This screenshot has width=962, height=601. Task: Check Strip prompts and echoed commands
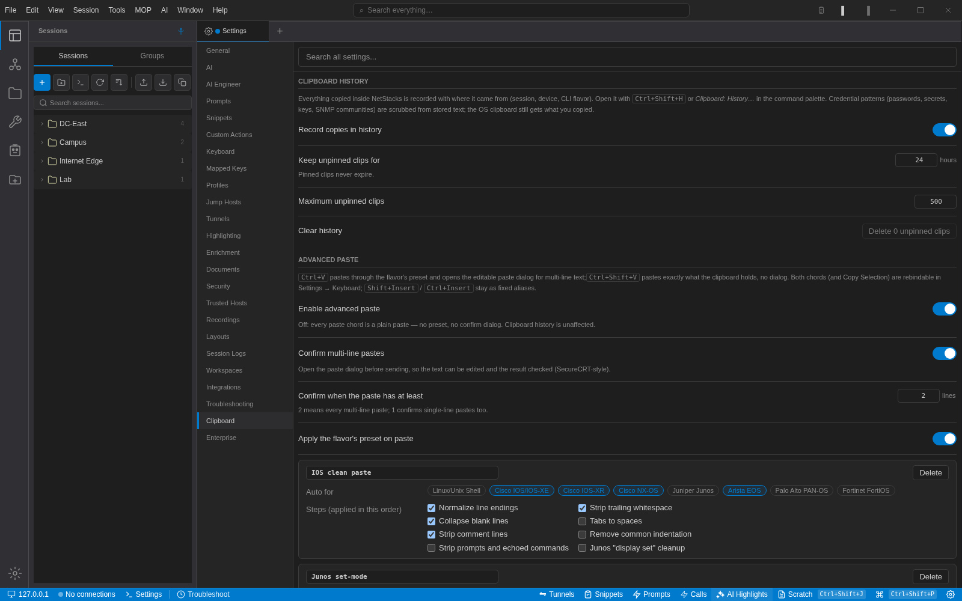coord(431,548)
